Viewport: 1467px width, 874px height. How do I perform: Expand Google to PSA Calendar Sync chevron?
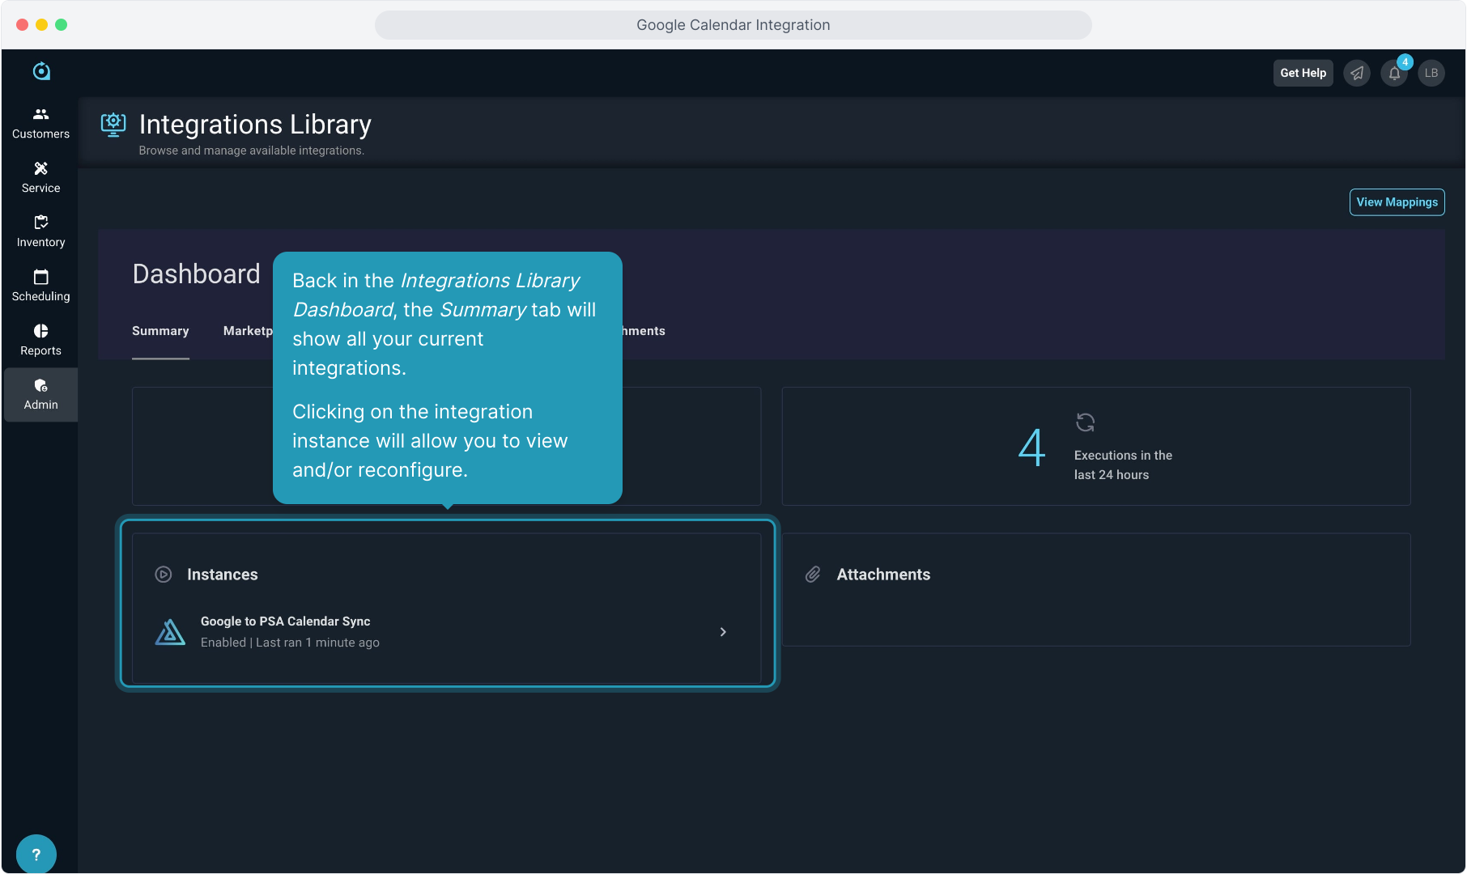point(723,632)
